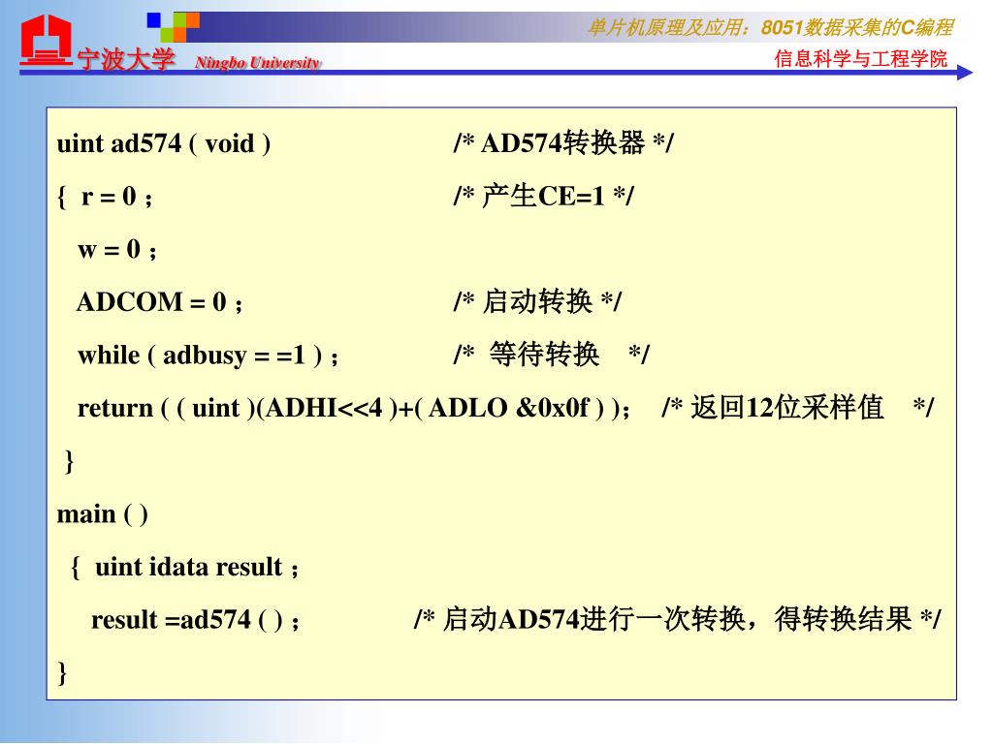Click the return statement with ADHI<<4
Screen dimensions: 993x744
point(354,408)
